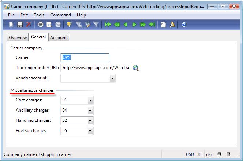The image size is (243, 161).
Task: Switch to the Accounts tab
Action: 59,38
